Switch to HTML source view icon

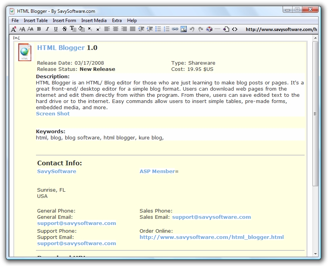click(235, 29)
